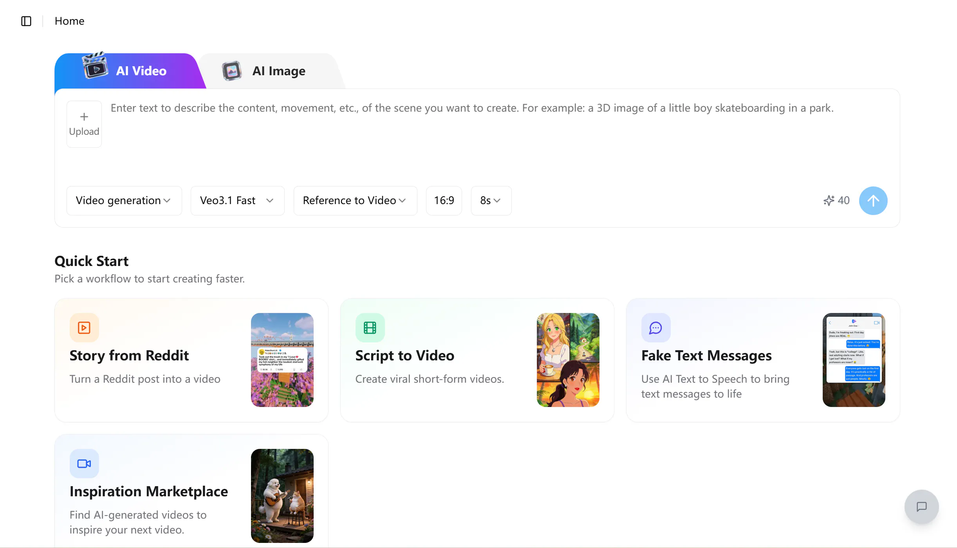Viewport: 957px width, 548px height.
Task: Click the Fake Text Messages chat icon
Action: [x=656, y=327]
